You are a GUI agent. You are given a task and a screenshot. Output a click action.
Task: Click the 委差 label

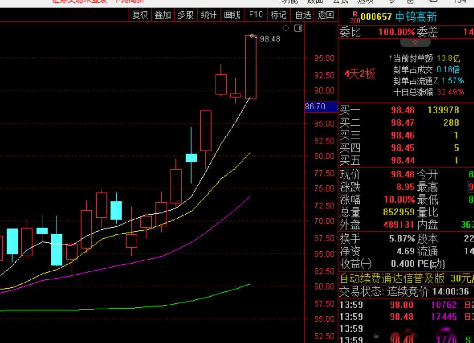pos(428,32)
